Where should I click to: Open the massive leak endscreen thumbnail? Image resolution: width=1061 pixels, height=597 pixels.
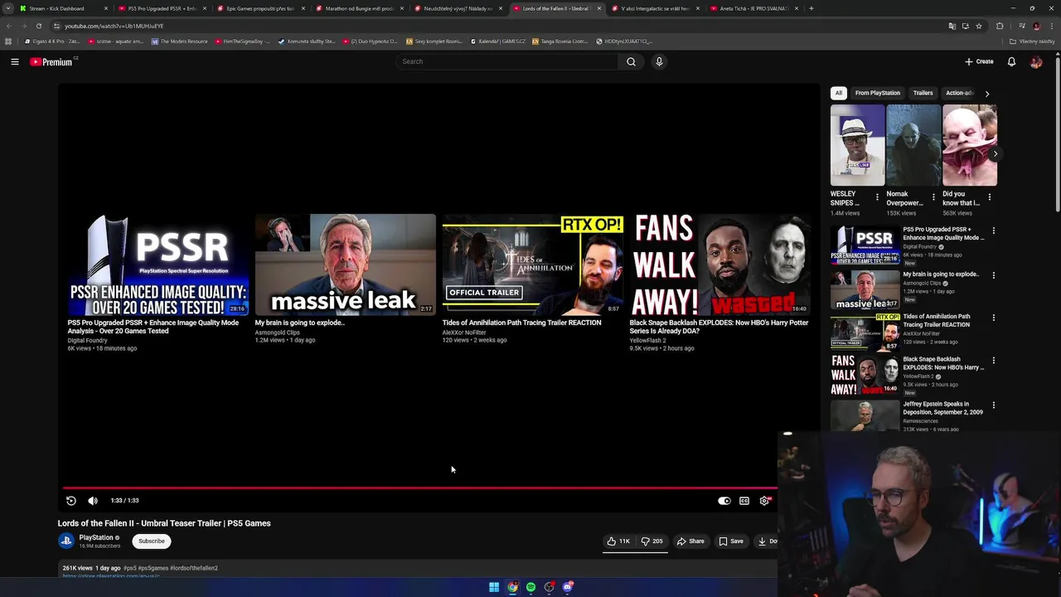coord(345,265)
